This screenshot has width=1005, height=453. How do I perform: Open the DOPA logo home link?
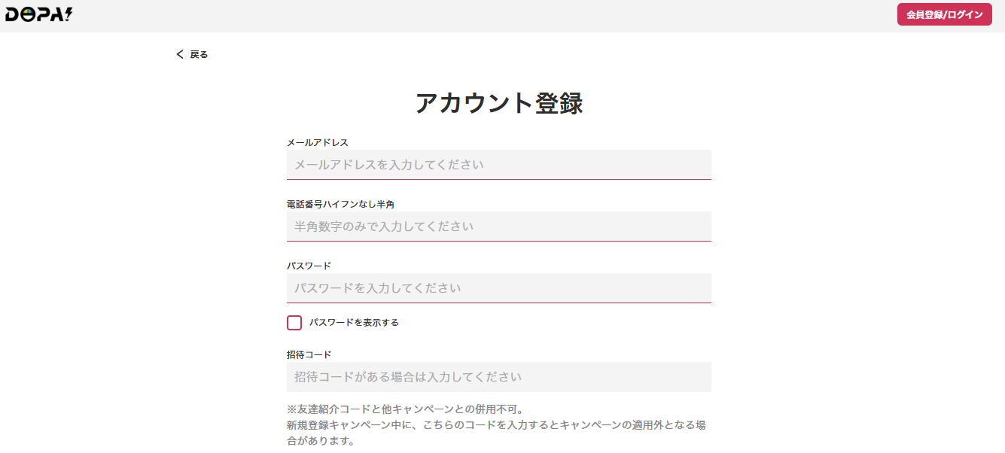pos(39,14)
